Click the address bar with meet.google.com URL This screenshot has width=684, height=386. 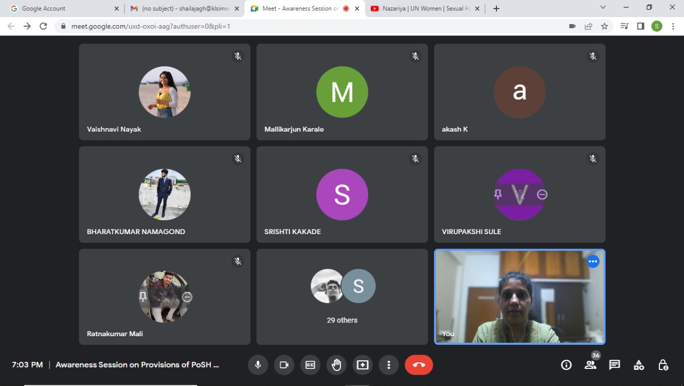point(310,26)
